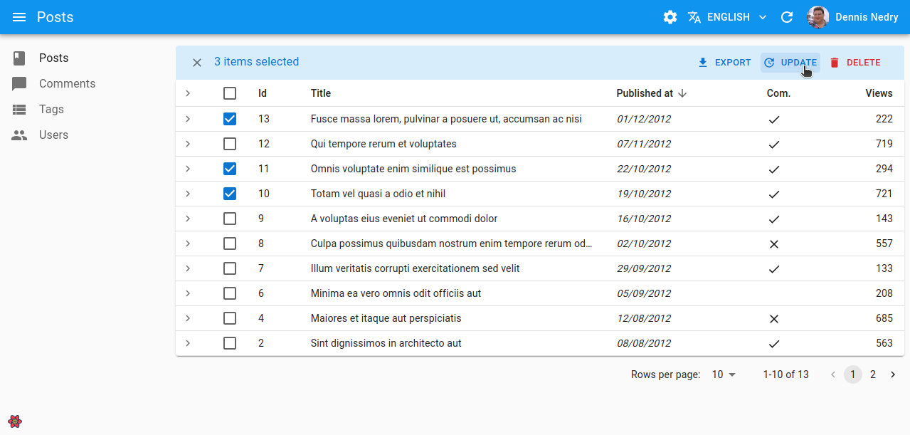
Task: Uncheck the checkbox for post 13
Action: 230,119
